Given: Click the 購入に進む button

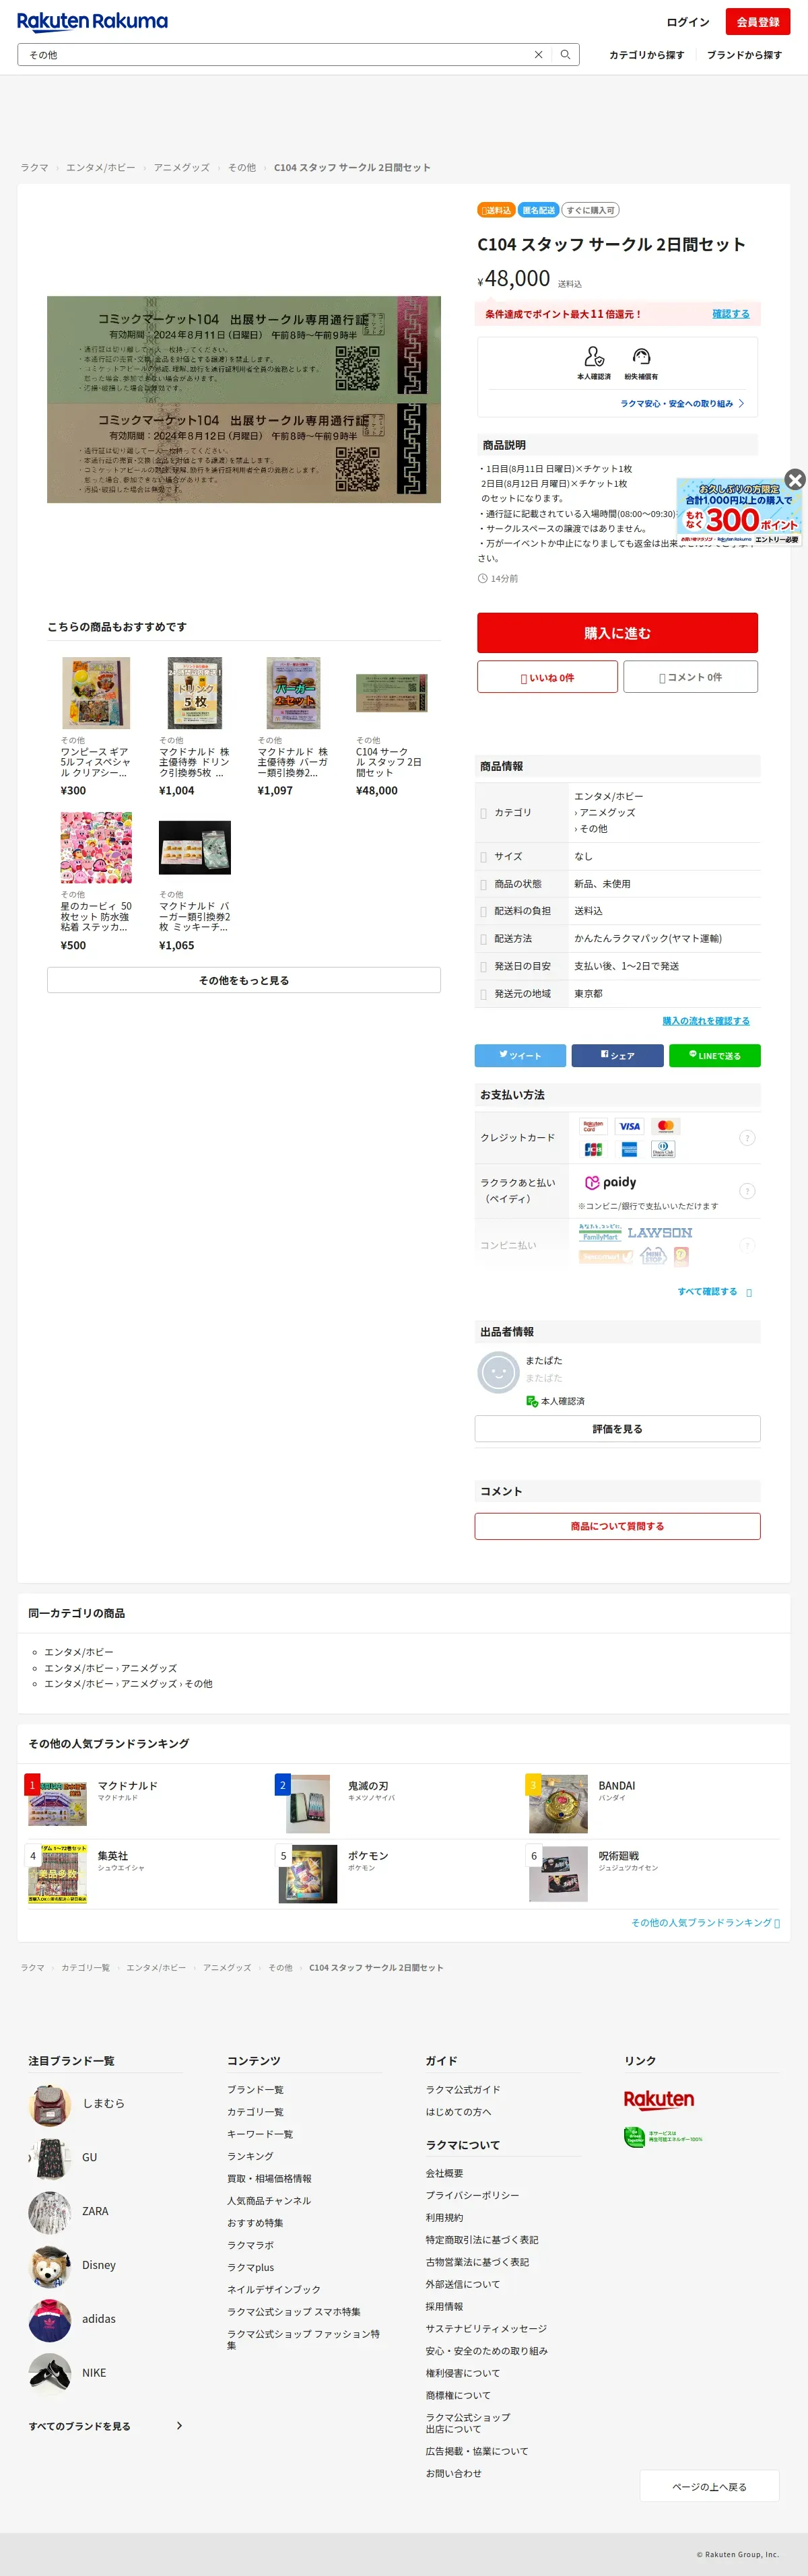Looking at the screenshot, I should point(617,633).
